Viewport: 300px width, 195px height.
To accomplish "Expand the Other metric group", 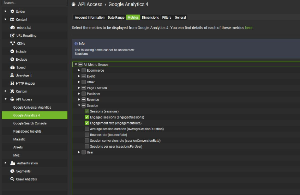I will (79, 82).
